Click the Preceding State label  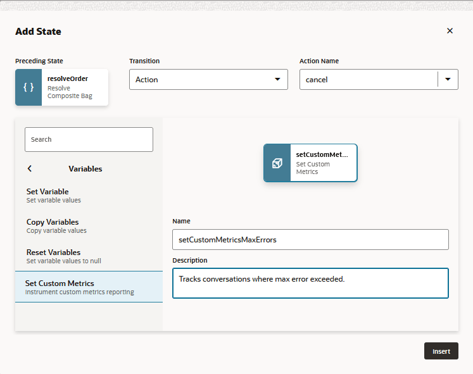(39, 61)
